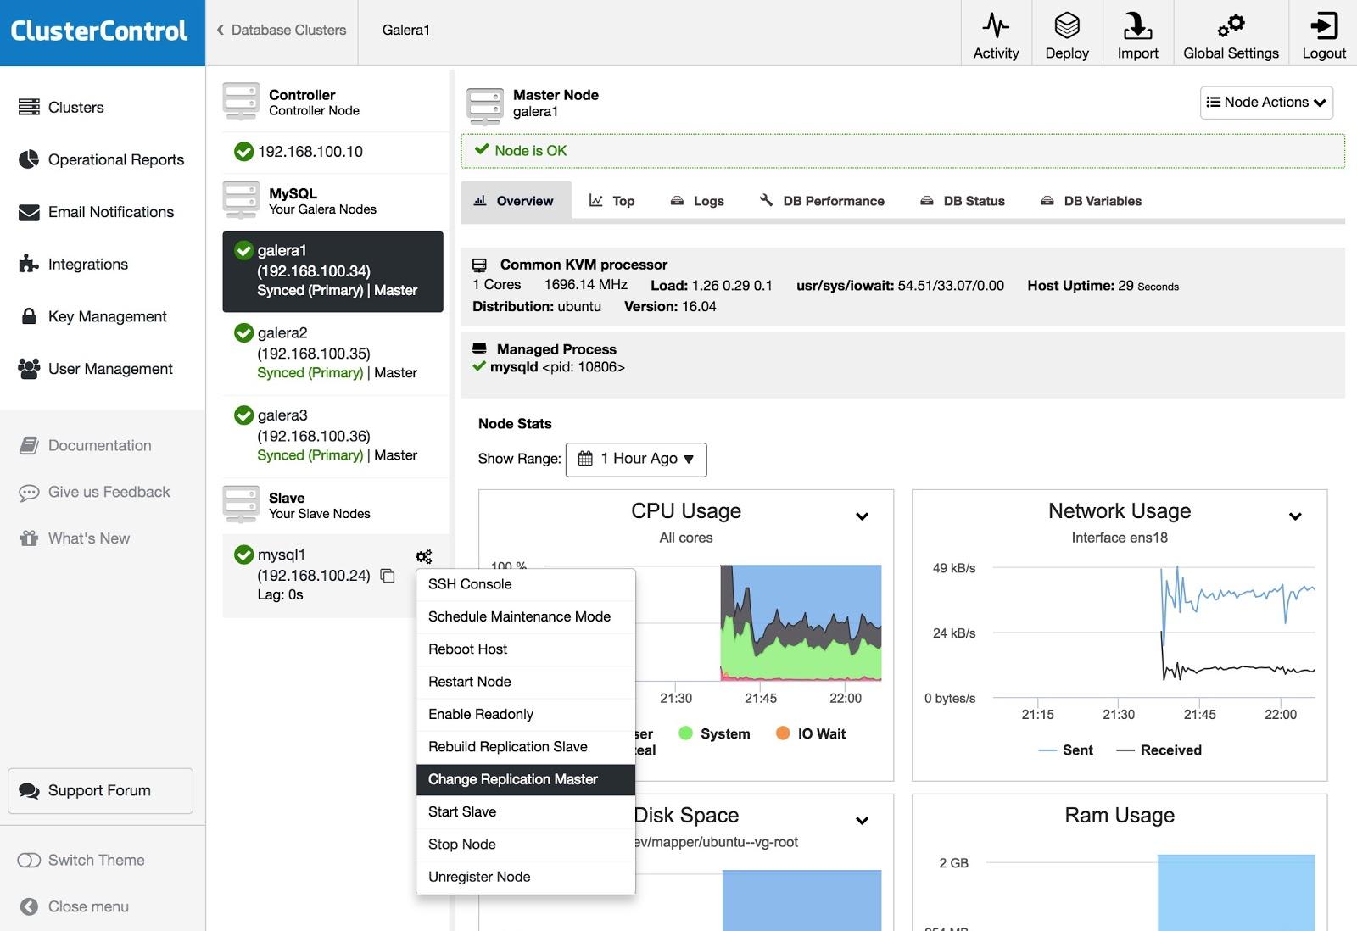The height and width of the screenshot is (931, 1357).
Task: Choose Change Replication Master
Action: click(526, 779)
